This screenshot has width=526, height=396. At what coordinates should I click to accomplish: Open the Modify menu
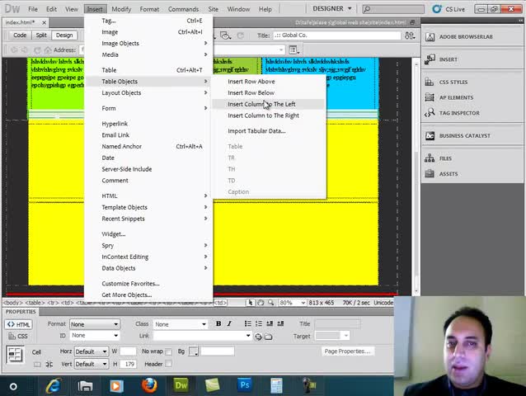[121, 9]
